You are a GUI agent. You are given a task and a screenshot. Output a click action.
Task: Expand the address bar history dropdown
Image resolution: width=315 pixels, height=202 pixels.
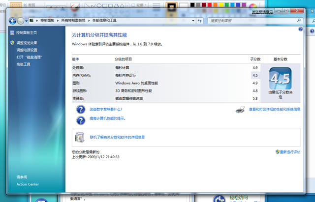click(193, 21)
